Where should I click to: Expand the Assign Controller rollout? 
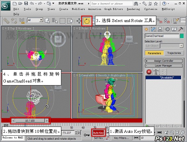point(164,61)
